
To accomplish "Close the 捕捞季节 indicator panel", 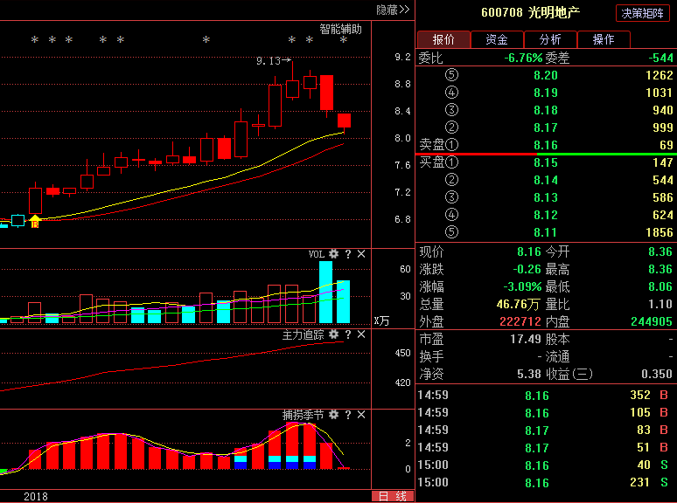I will (361, 415).
